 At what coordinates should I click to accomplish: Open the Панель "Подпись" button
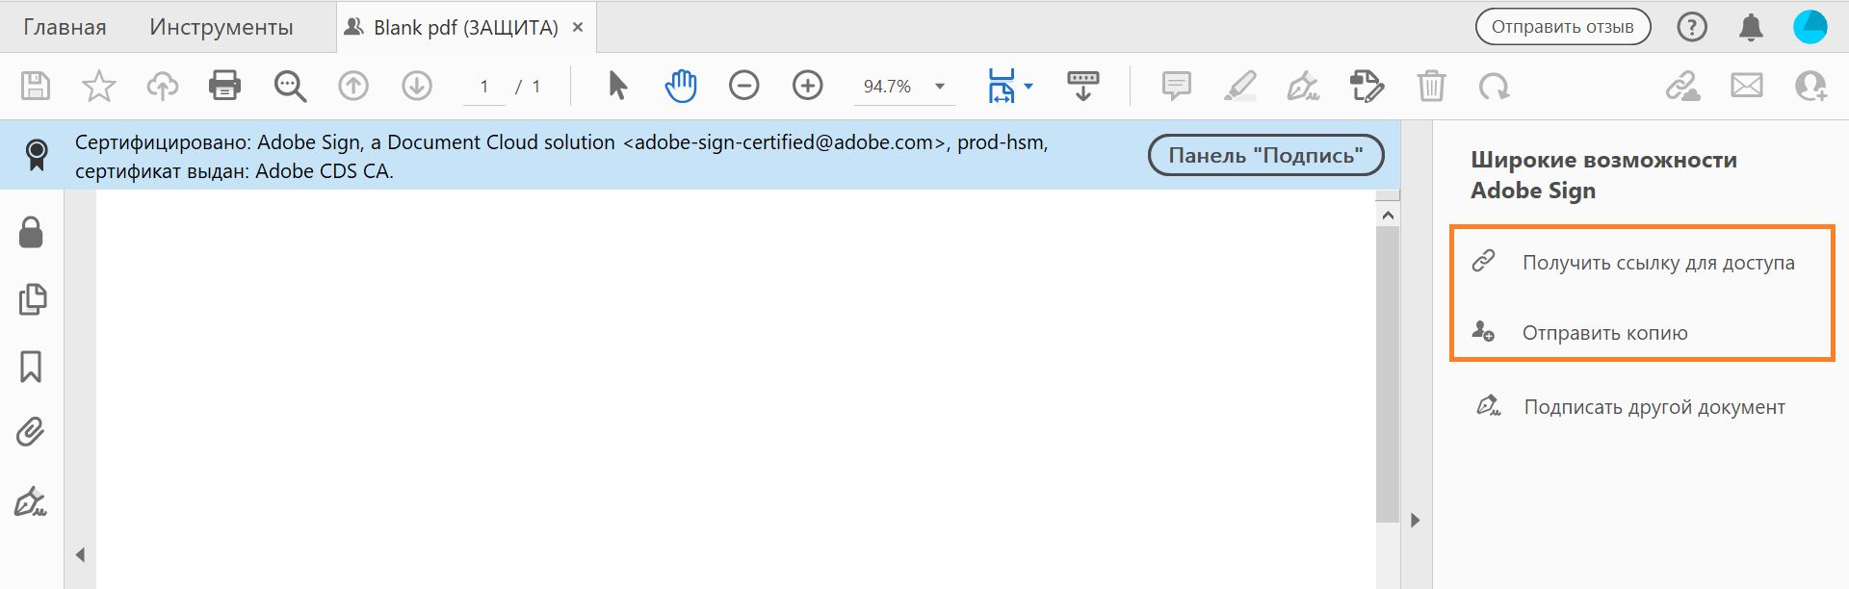coord(1265,155)
